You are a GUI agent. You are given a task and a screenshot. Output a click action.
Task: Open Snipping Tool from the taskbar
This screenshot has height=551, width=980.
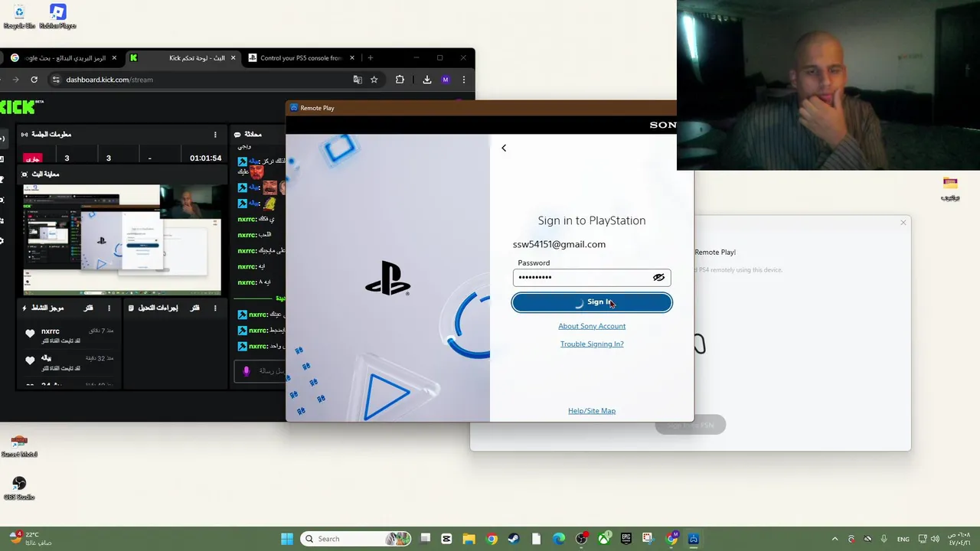pyautogui.click(x=648, y=539)
